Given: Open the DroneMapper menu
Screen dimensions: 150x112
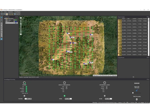Looking at the screenshot, I should click(x=17, y=12).
